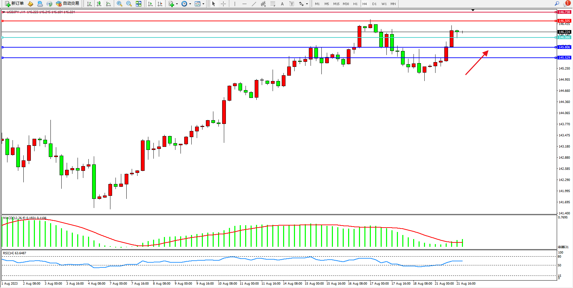Expand the chart templates dropdown arrow
This screenshot has width=573, height=288.
pyautogui.click(x=203, y=4)
